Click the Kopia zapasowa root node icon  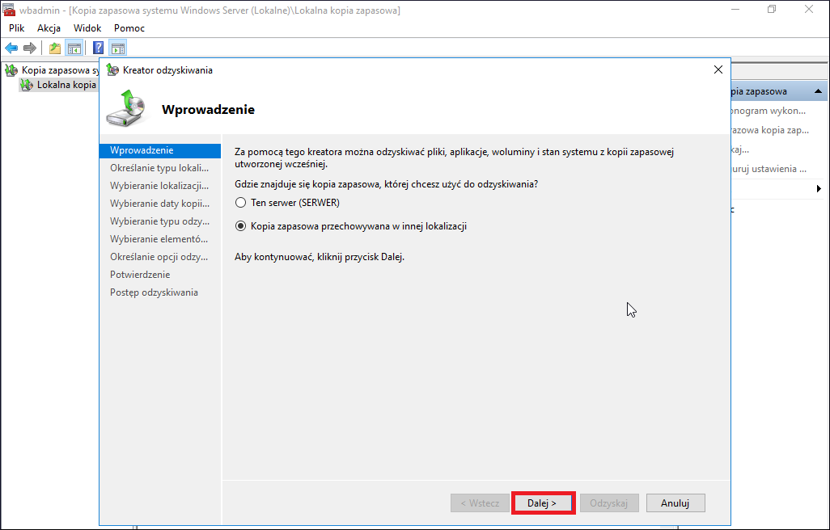pyautogui.click(x=11, y=70)
